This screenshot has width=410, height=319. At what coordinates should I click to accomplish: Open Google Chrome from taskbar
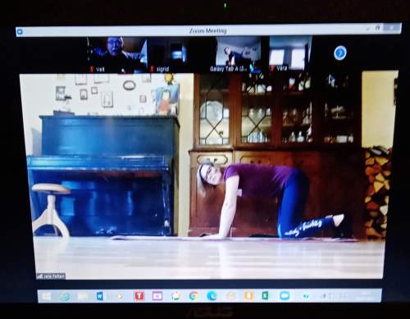click(x=194, y=296)
